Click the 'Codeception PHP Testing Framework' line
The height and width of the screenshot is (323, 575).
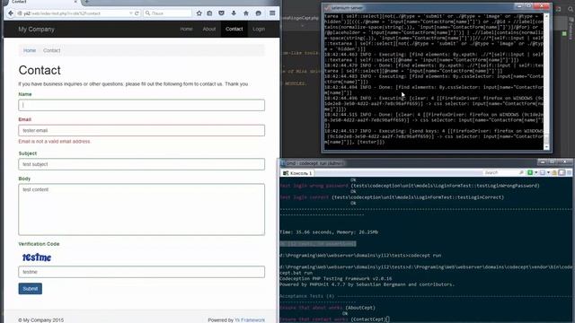(x=335, y=279)
